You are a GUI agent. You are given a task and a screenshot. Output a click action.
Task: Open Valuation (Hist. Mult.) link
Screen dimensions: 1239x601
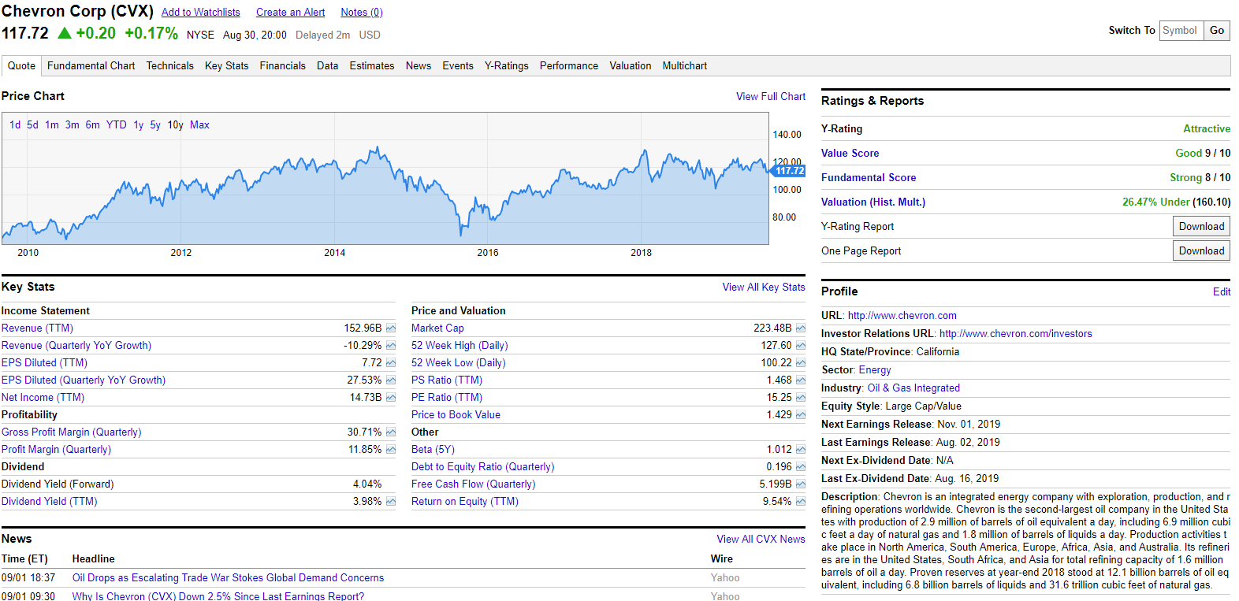[x=873, y=202]
